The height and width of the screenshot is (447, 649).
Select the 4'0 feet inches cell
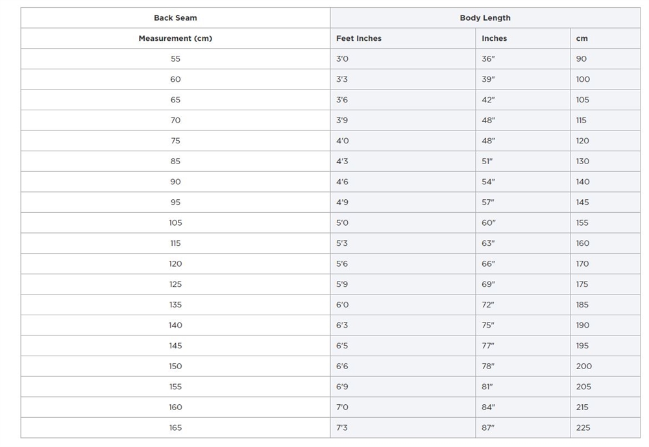point(342,141)
